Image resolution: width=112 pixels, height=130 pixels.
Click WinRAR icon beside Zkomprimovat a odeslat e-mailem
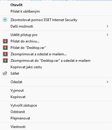click(x=5, y=54)
